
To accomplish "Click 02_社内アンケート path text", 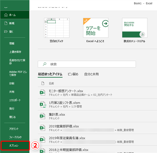I will [x=103, y=95].
